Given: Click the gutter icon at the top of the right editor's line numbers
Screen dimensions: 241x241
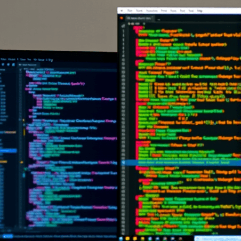Looking at the screenshot, I should coord(123,26).
